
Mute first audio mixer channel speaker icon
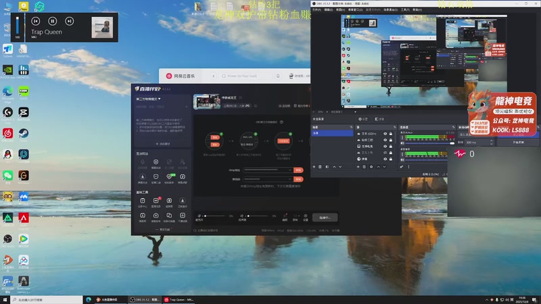click(x=402, y=143)
